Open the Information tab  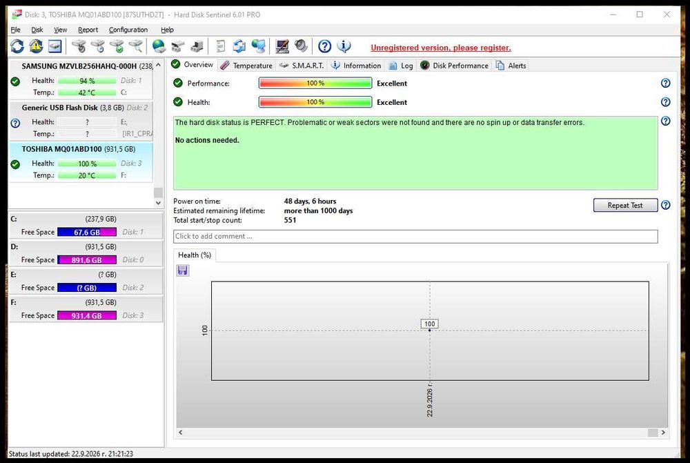(x=356, y=66)
